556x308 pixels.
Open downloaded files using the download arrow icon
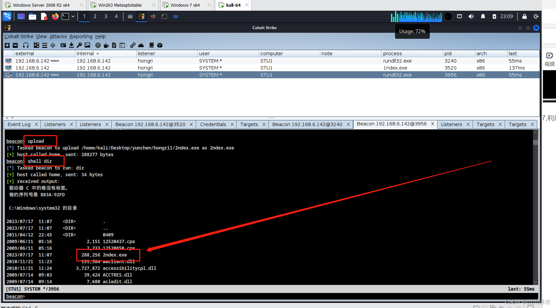[x=71, y=45]
